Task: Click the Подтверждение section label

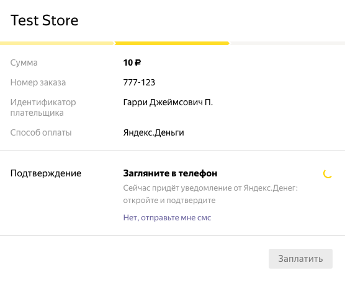Action: 46,173
